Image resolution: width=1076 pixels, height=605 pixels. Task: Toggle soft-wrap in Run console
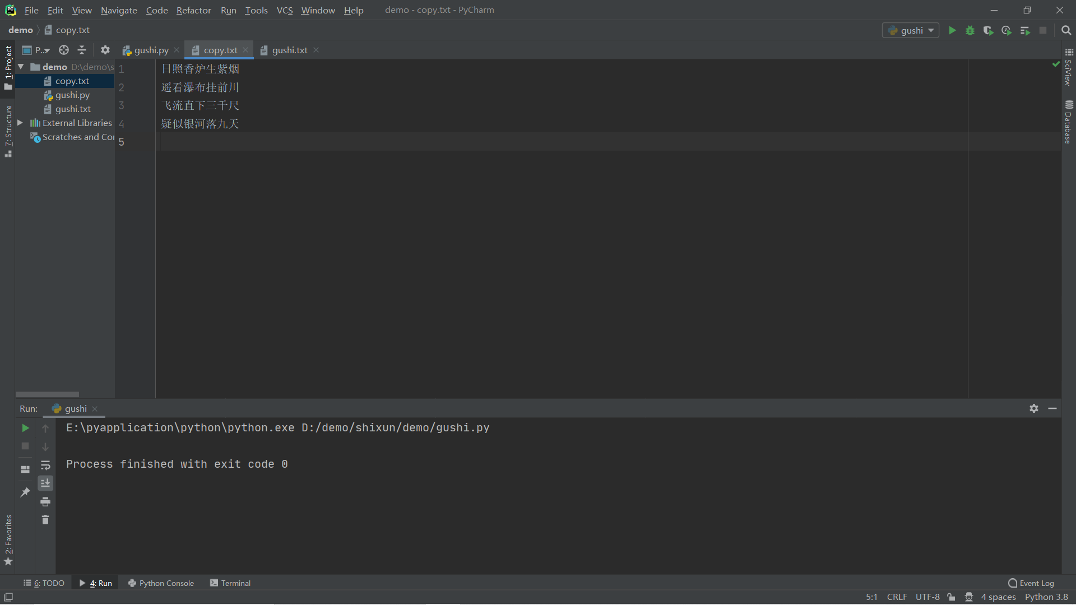pyautogui.click(x=45, y=465)
